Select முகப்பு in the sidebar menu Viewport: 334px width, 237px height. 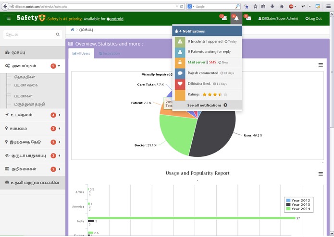pyautogui.click(x=33, y=52)
